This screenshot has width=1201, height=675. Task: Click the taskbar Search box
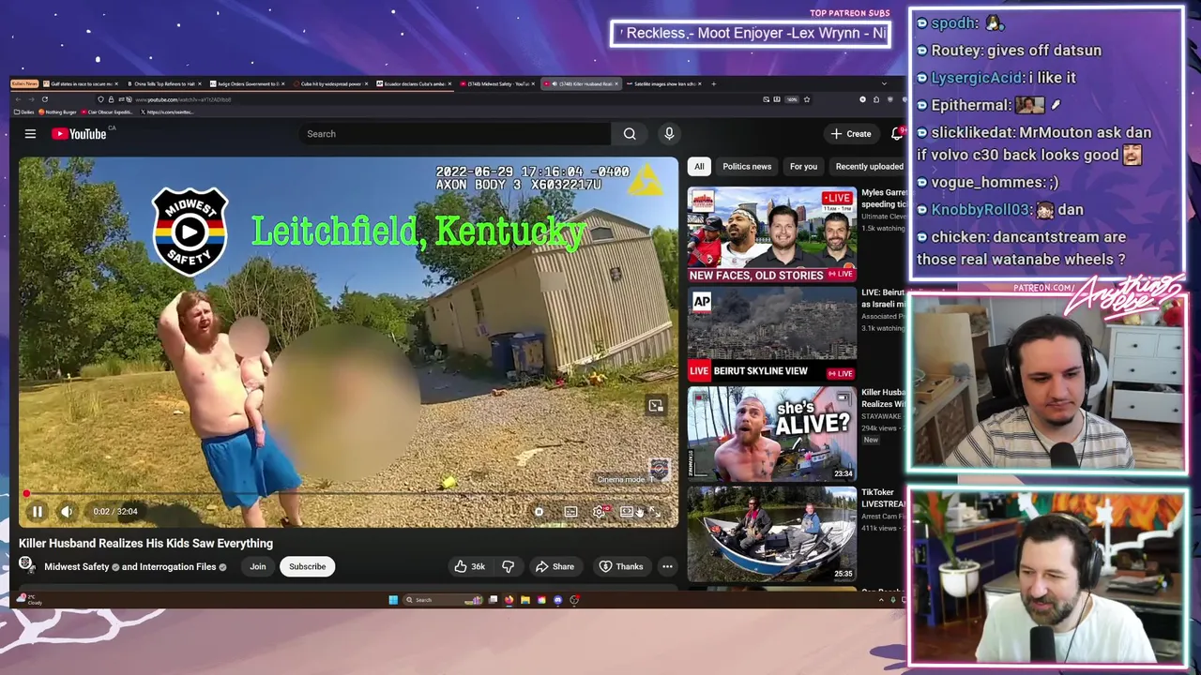(x=443, y=600)
